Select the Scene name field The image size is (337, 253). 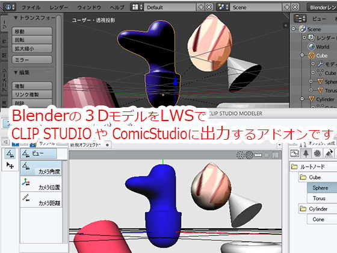coord(256,7)
